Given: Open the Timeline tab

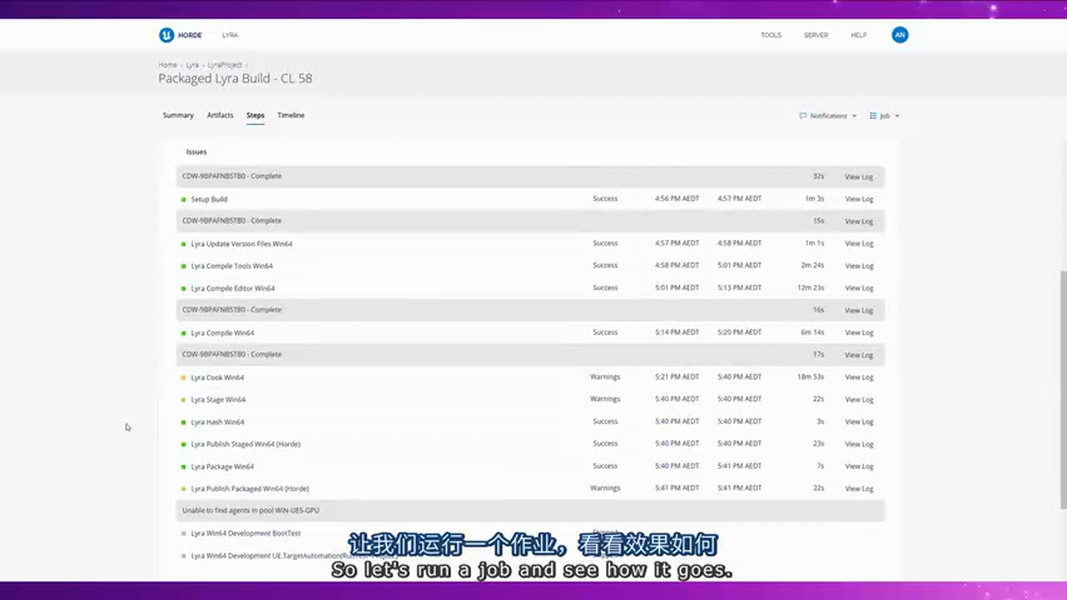Looking at the screenshot, I should (x=291, y=115).
